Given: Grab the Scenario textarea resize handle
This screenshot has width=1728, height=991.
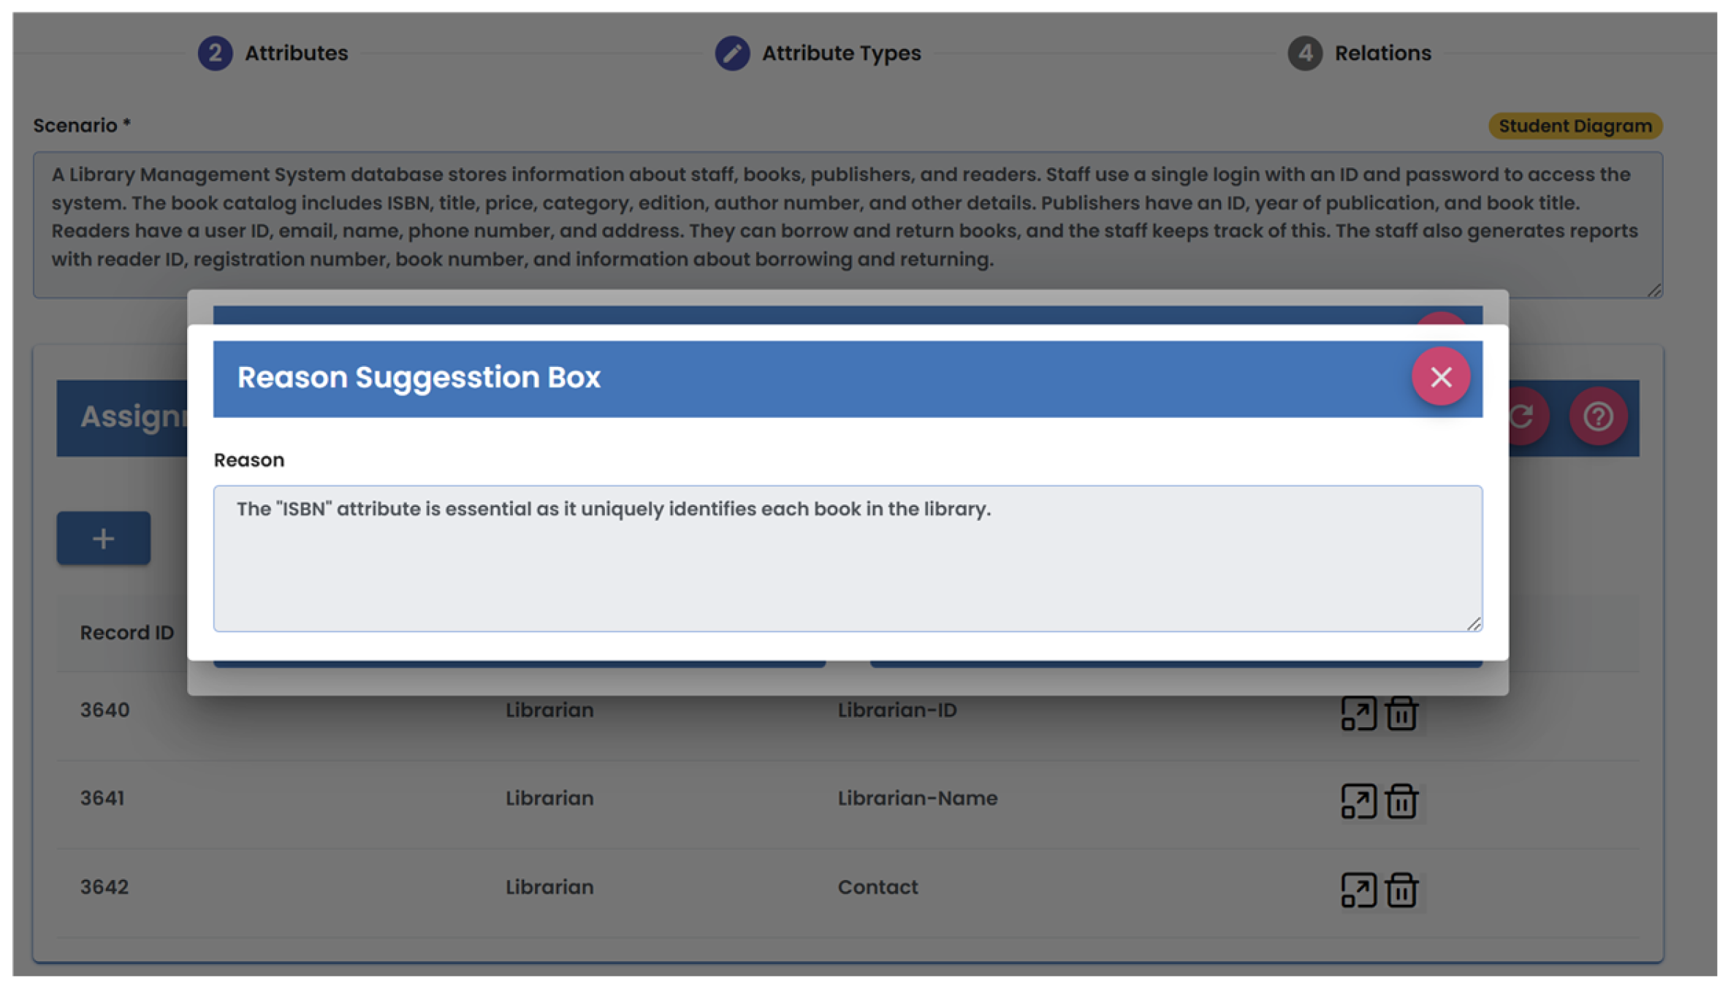Looking at the screenshot, I should (1654, 290).
